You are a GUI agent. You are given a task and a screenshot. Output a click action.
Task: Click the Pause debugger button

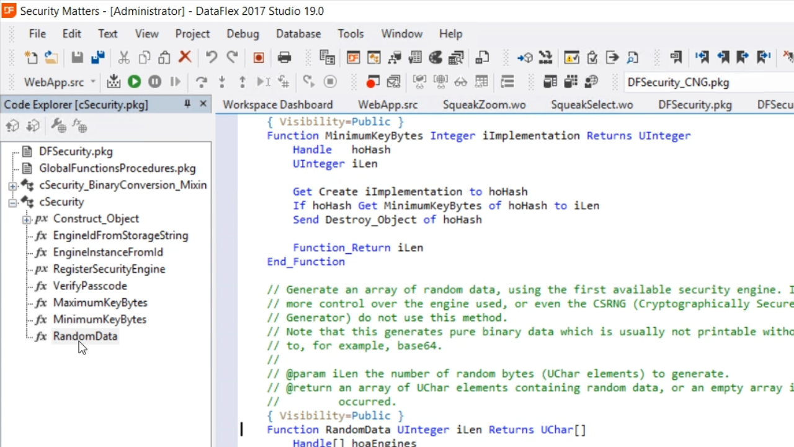point(154,82)
